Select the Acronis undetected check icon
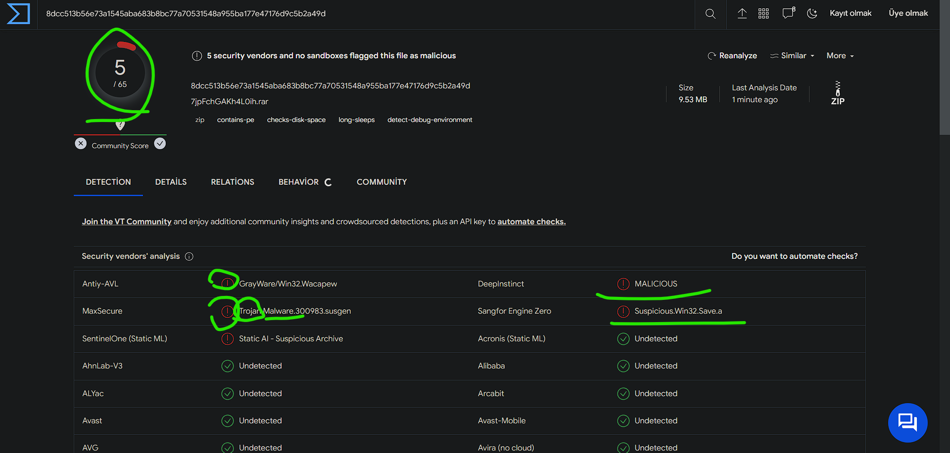This screenshot has height=453, width=950. [623, 339]
